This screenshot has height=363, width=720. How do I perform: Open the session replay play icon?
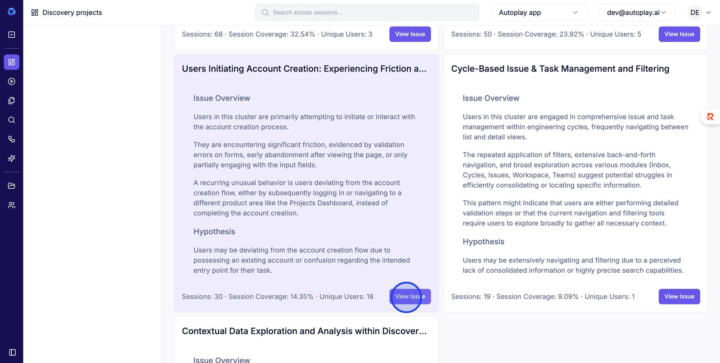(x=12, y=81)
